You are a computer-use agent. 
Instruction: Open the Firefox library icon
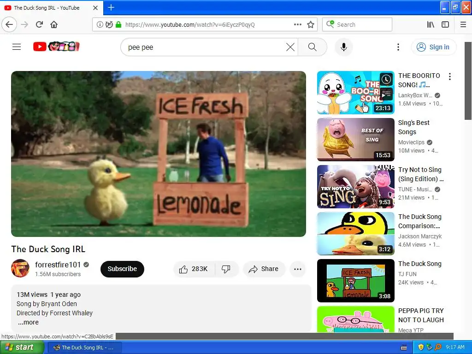[431, 25]
